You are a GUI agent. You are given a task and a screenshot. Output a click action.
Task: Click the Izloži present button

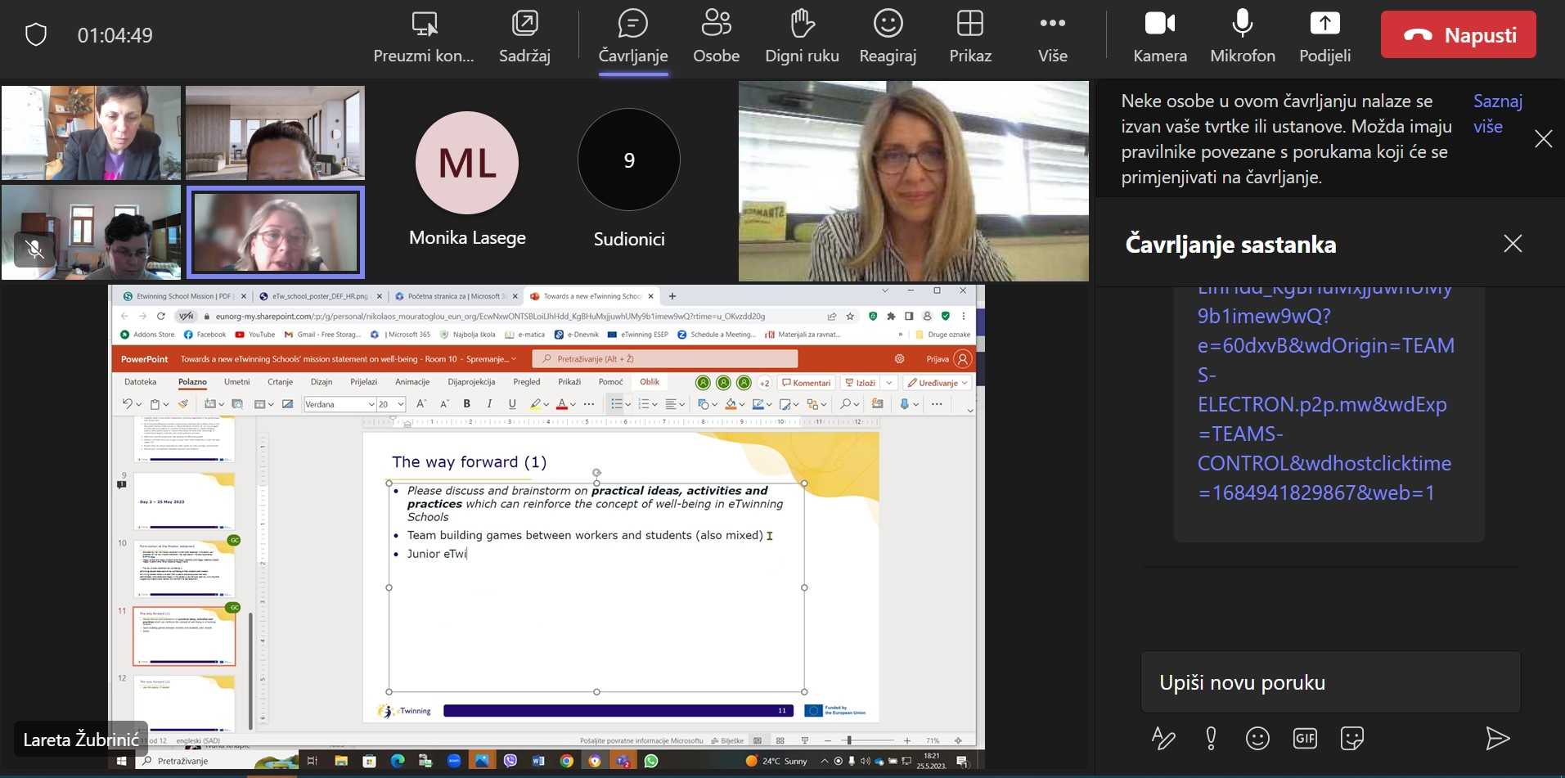coord(861,383)
